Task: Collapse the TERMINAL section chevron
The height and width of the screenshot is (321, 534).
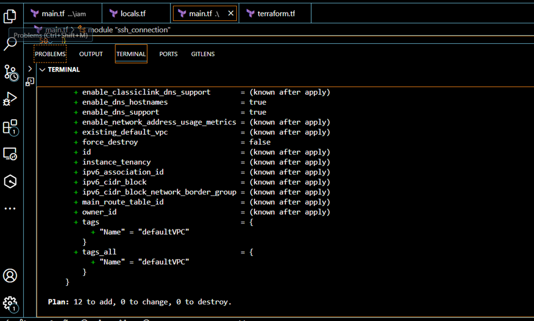Action: 42,70
